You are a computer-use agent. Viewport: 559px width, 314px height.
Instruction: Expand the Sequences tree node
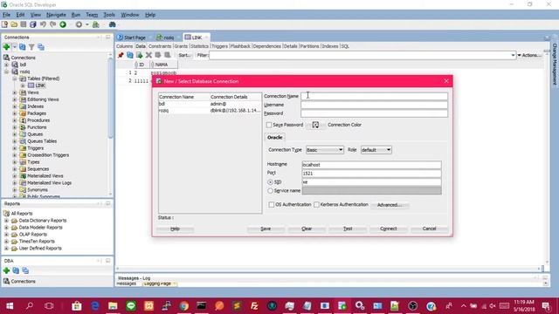(x=15, y=169)
